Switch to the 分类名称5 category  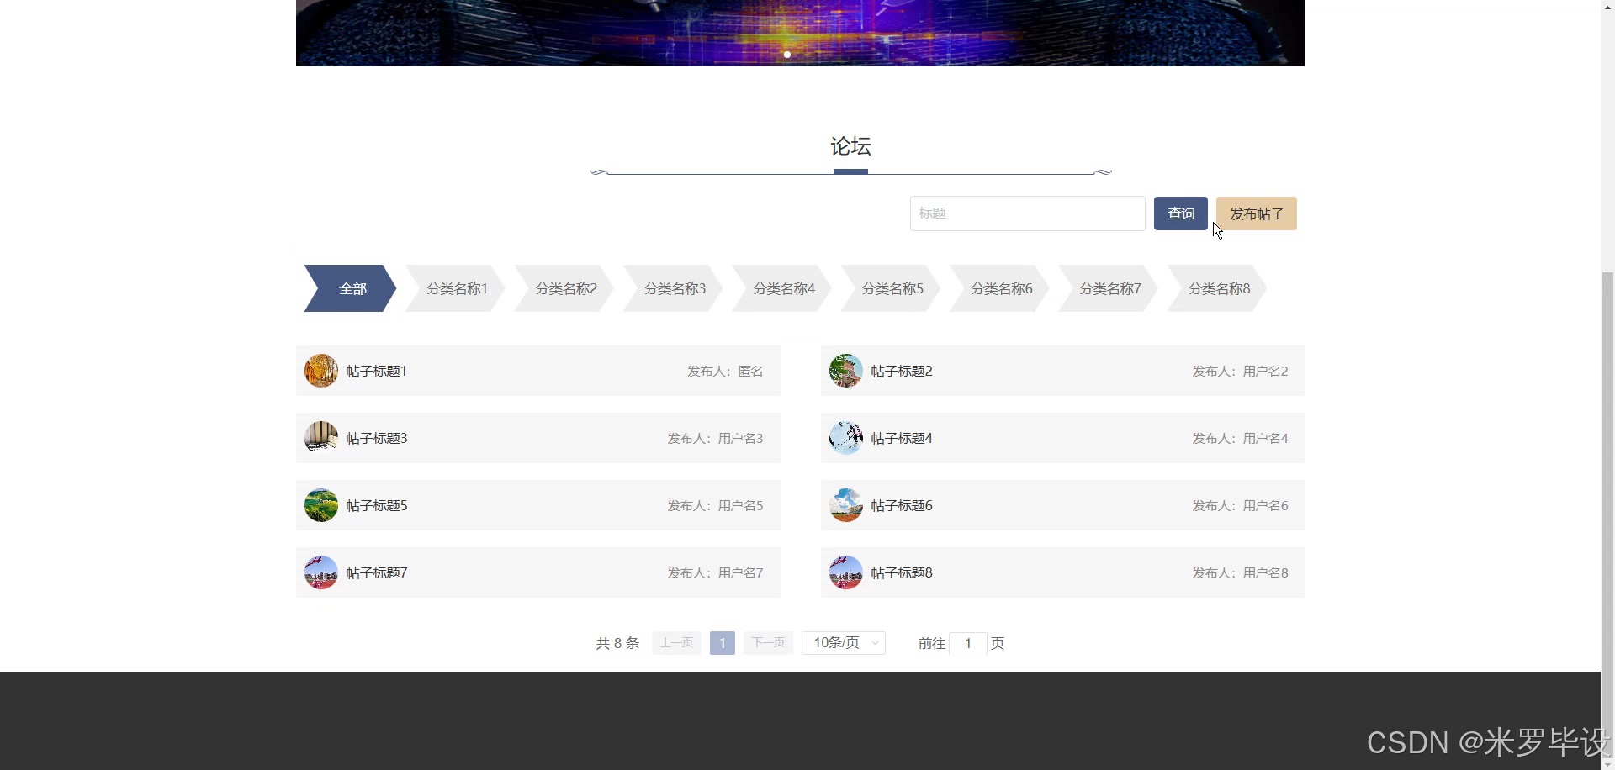[891, 288]
